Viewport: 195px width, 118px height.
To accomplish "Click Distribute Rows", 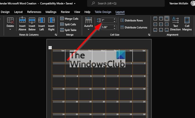I will tap(131, 20).
